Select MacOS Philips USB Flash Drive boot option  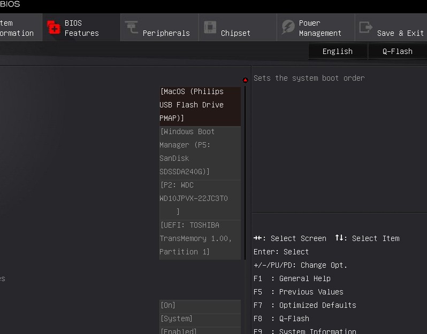(x=200, y=105)
